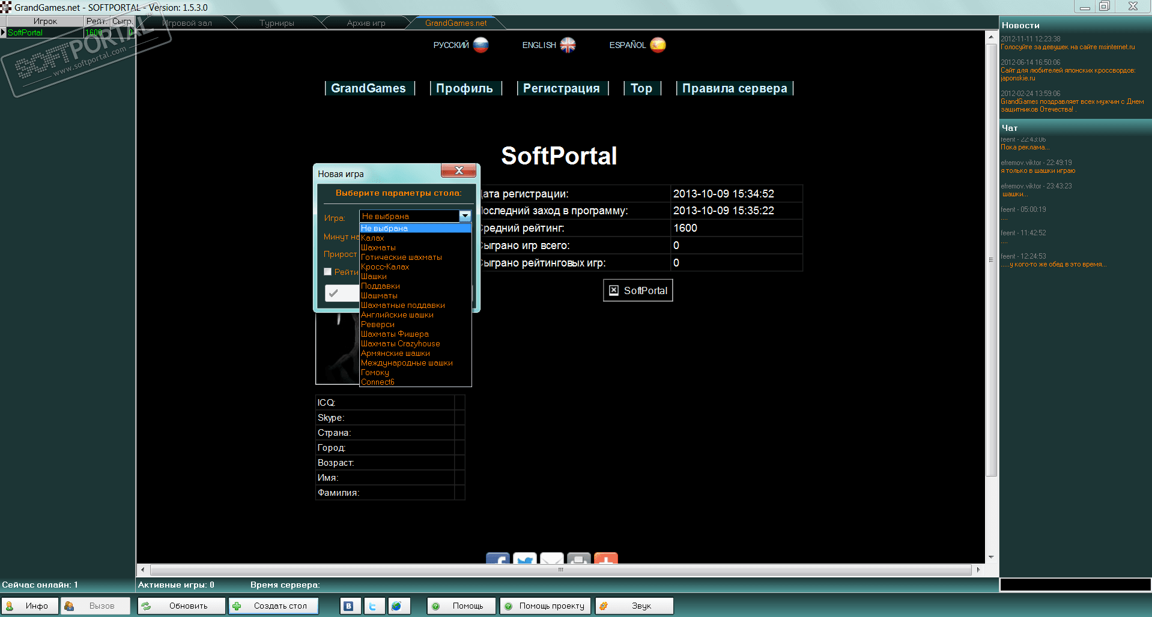Switch to the Турниры tab
Image resolution: width=1152 pixels, height=617 pixels.
coord(277,23)
